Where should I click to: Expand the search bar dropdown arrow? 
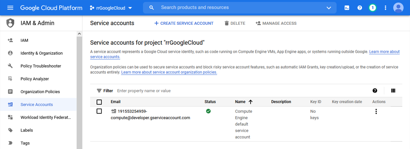[x=329, y=8]
